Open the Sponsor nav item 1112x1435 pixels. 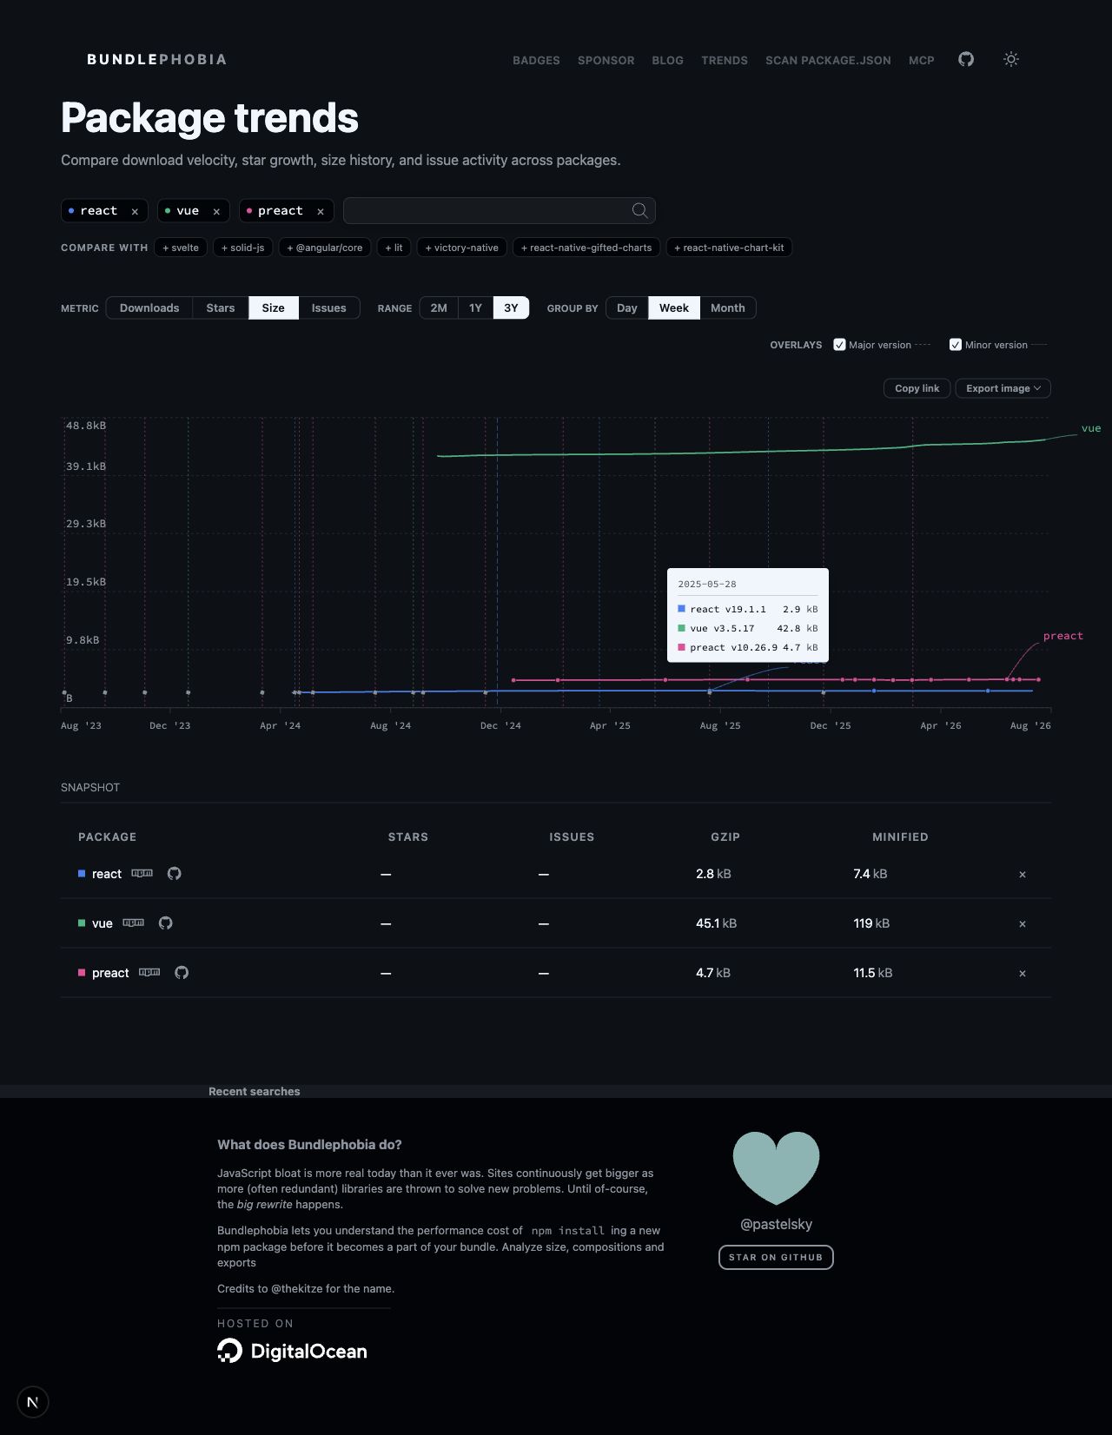pos(606,60)
